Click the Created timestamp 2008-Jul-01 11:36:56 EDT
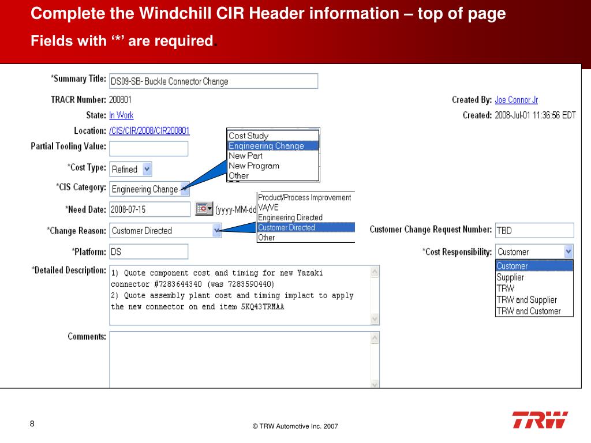Screen dimensions: 591x443 [535, 115]
